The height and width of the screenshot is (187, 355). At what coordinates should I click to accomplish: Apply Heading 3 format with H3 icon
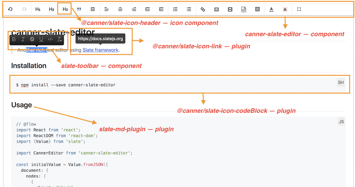(x=65, y=9)
